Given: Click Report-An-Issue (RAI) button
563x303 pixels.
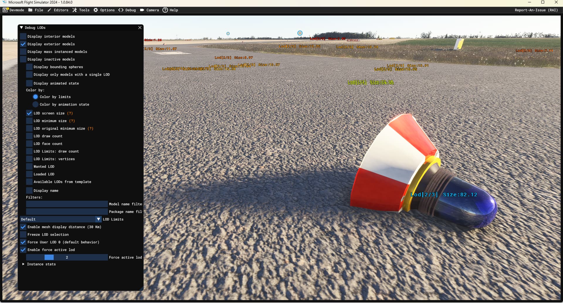Looking at the screenshot, I should 536,10.
